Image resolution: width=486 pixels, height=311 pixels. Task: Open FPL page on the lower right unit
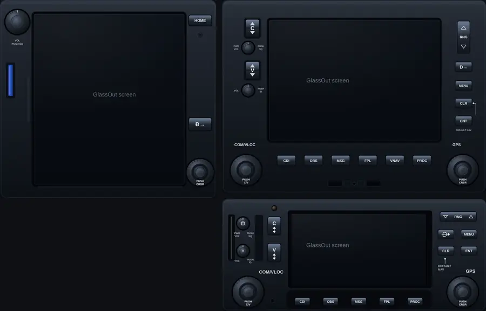[x=387, y=301]
